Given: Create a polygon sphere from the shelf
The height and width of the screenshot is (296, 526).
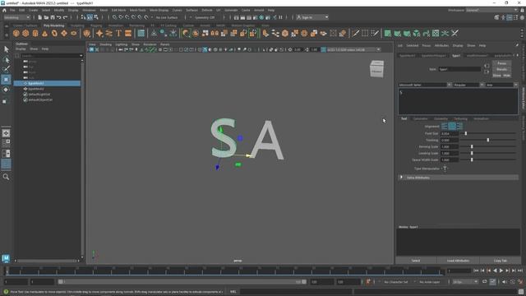Looking at the screenshot, I should tap(16, 33).
